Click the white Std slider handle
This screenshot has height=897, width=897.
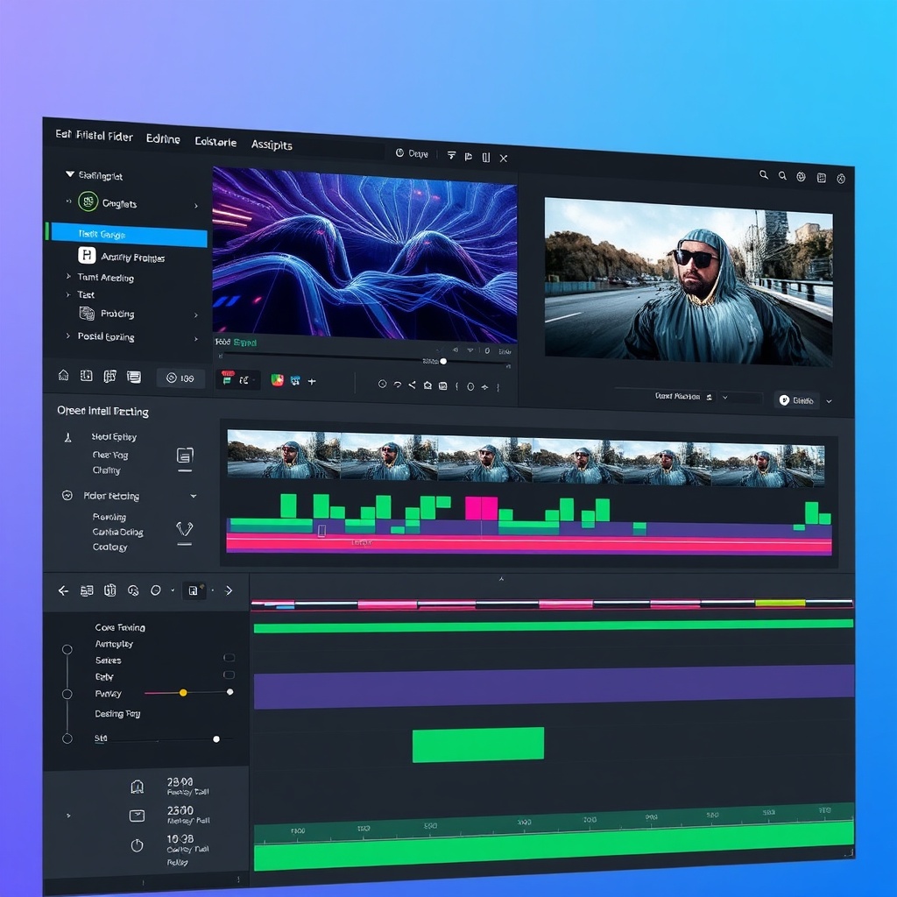click(216, 739)
